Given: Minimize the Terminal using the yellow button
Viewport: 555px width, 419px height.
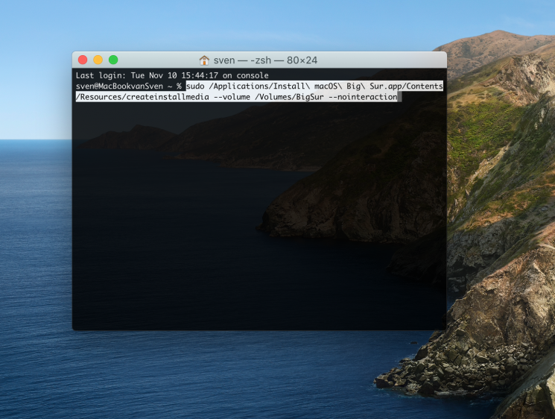Looking at the screenshot, I should tap(98, 60).
